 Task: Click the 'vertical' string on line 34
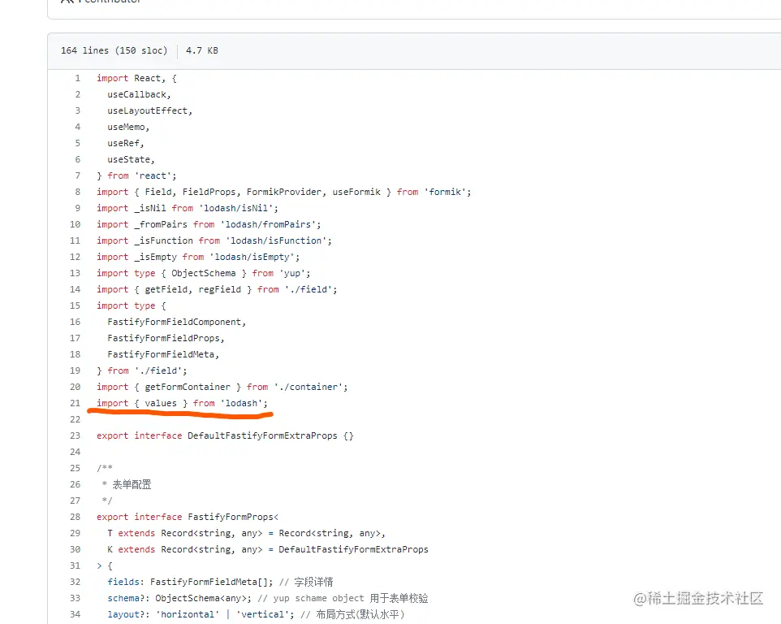[x=262, y=614]
